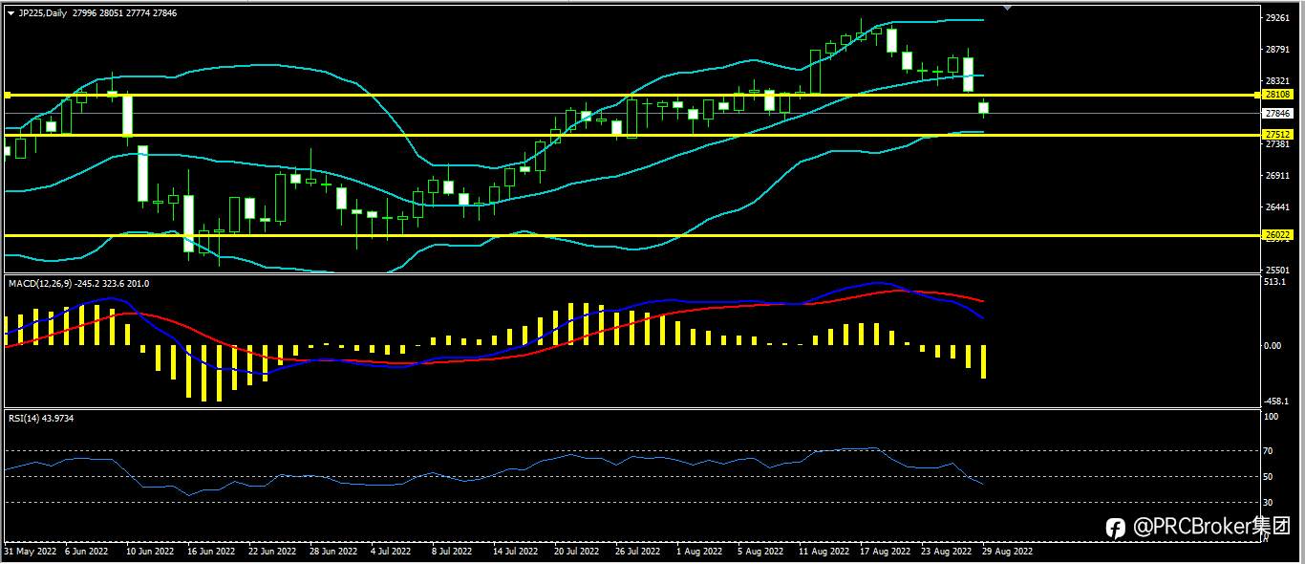
Task: Click the 28321 price scale value
Action: click(x=1277, y=81)
